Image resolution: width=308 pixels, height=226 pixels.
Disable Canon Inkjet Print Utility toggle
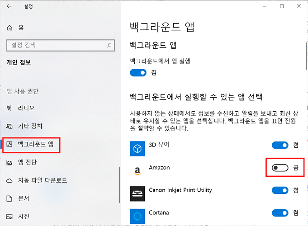coord(280,190)
